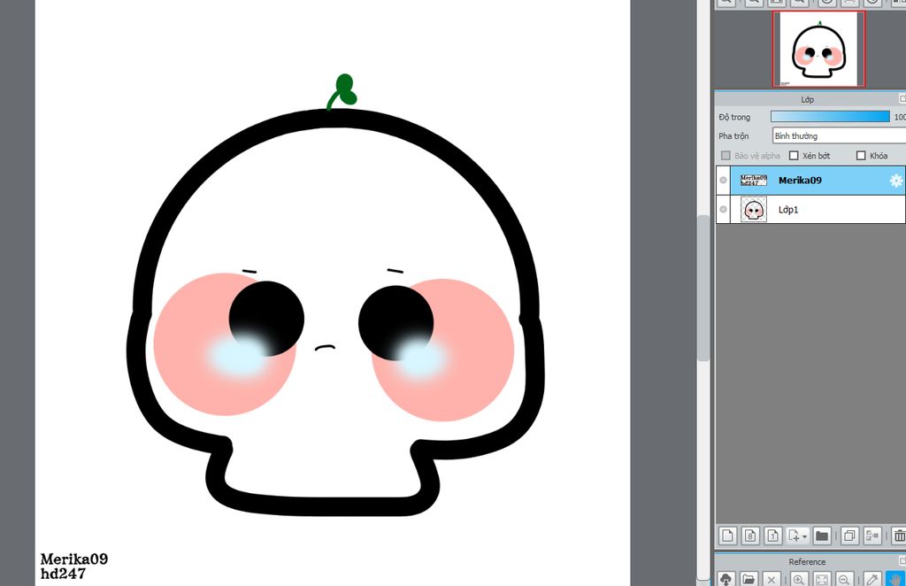Toggle visibility of Lớp1 layer
The width and height of the screenshot is (906, 586).
[723, 209]
